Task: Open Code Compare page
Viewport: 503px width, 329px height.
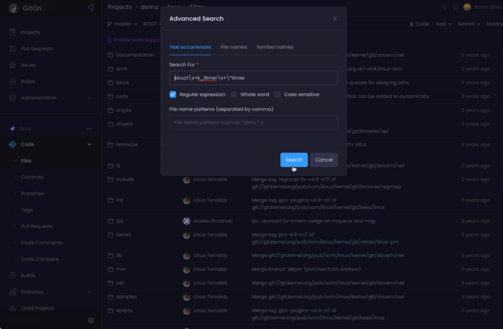Action: point(40,259)
